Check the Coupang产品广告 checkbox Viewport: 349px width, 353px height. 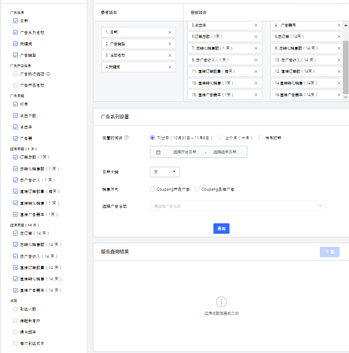tap(153, 189)
